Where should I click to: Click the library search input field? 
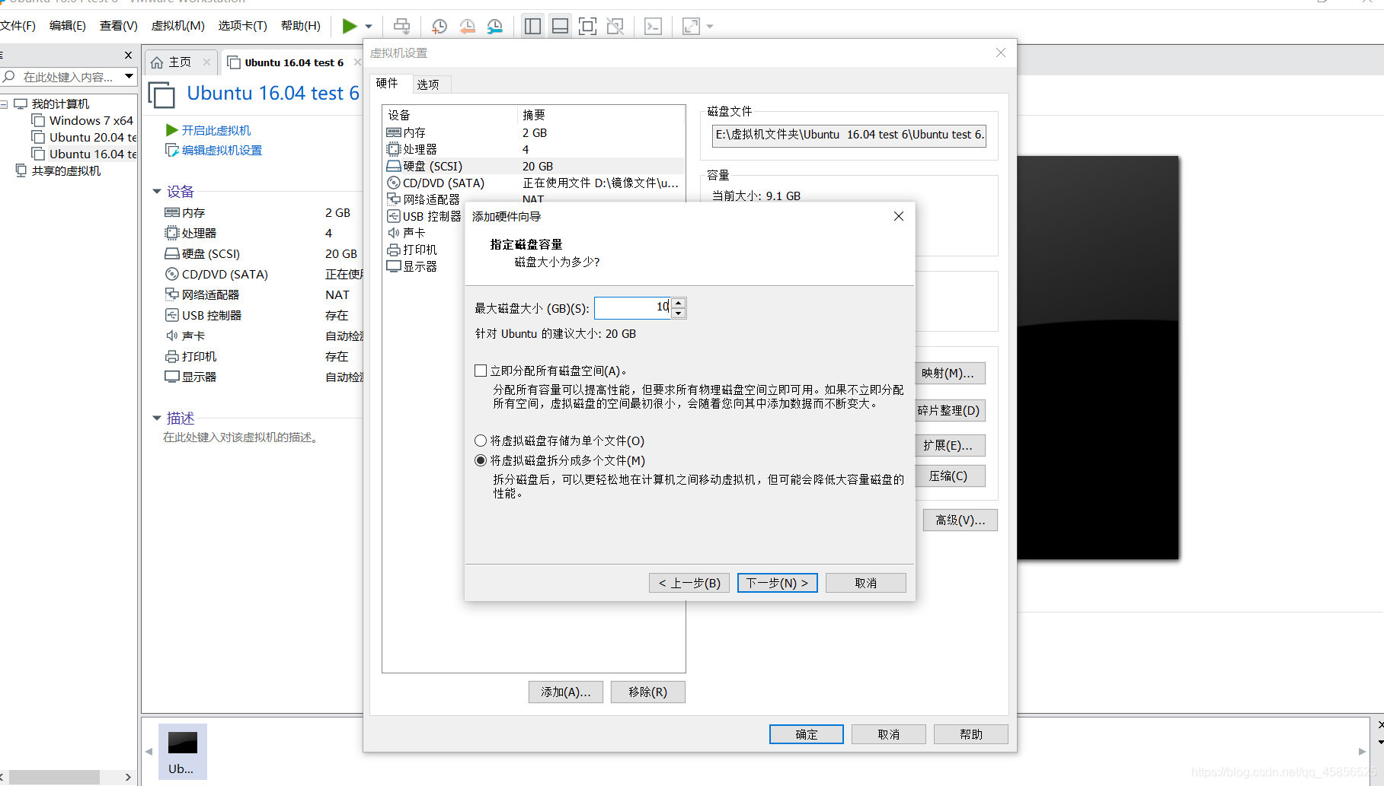68,77
